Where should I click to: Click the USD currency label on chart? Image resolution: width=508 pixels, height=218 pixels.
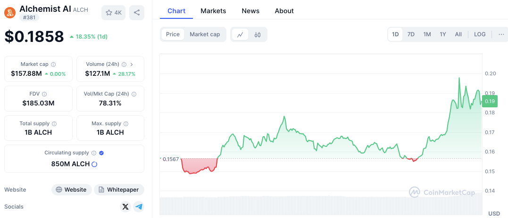pyautogui.click(x=494, y=213)
